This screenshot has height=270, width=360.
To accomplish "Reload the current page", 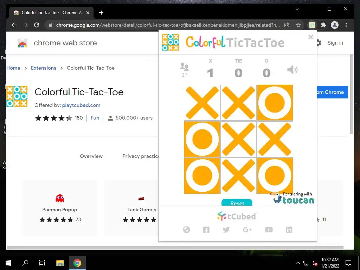I will click(x=37, y=25).
